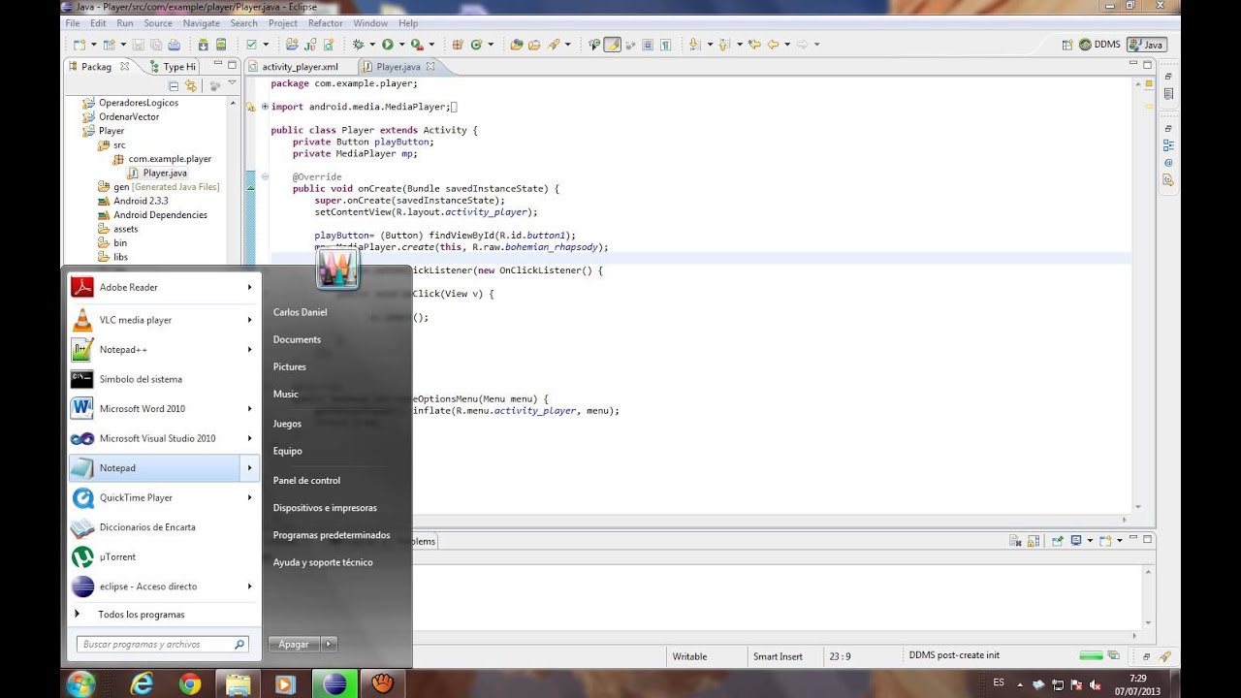This screenshot has height=698, width=1241.
Task: Open the Debug button dropdown arrow
Action: tap(372, 44)
